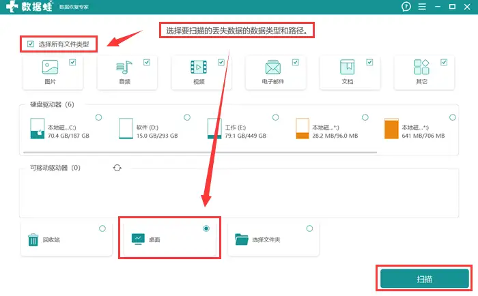This screenshot has width=478, height=296.
Task: Click the 本地磁盘 C: drive icon
Action: pyautogui.click(x=37, y=128)
